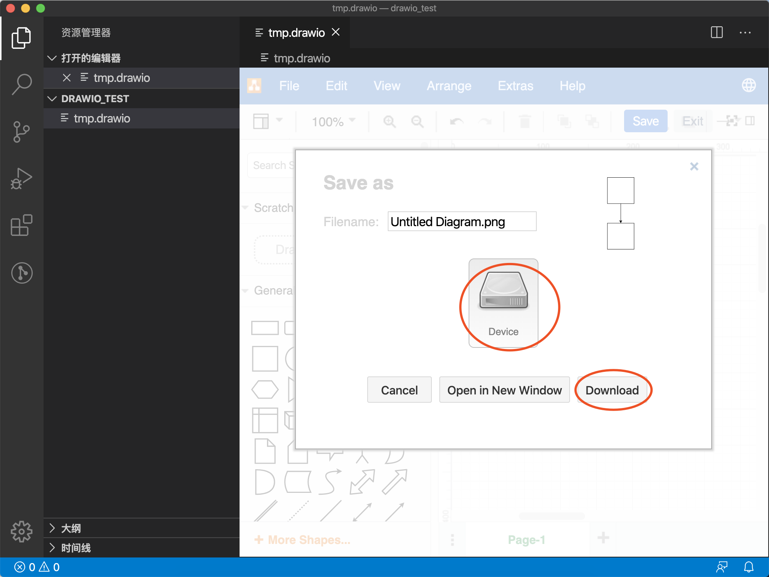Click the globe language icon in drawio menu bar

tap(748, 85)
